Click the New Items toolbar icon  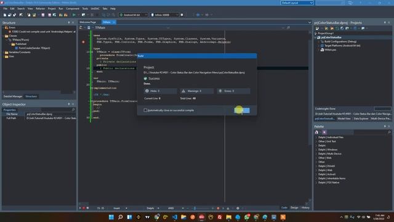tap(5, 15)
